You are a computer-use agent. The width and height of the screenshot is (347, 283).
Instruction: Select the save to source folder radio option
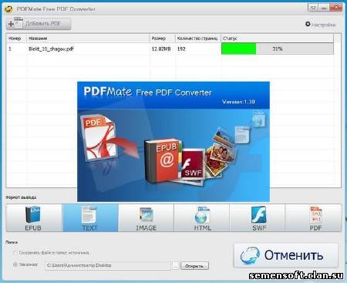pos(15,253)
